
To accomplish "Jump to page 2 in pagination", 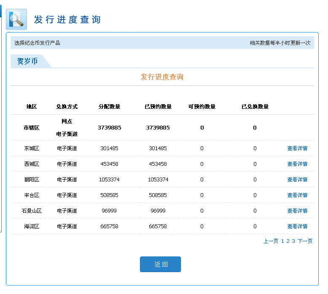I will (288, 241).
